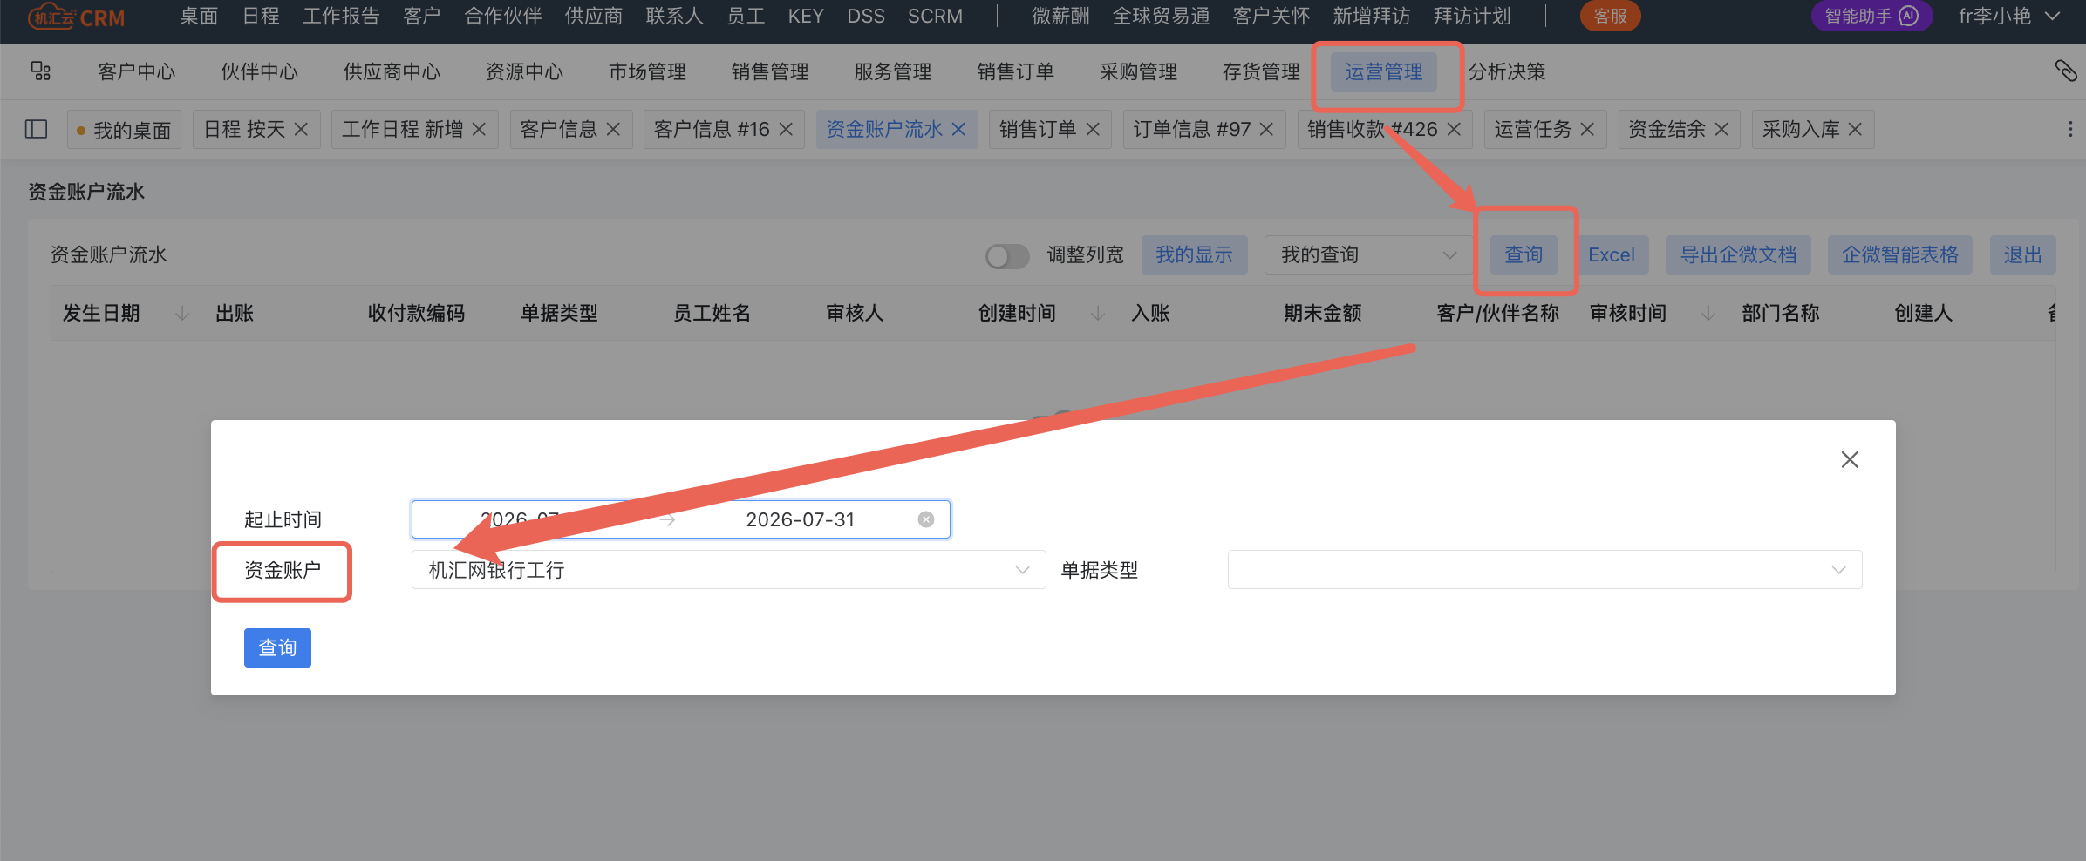This screenshot has height=861, width=2086.
Task: Click the 期末金额 column header
Action: click(1322, 313)
